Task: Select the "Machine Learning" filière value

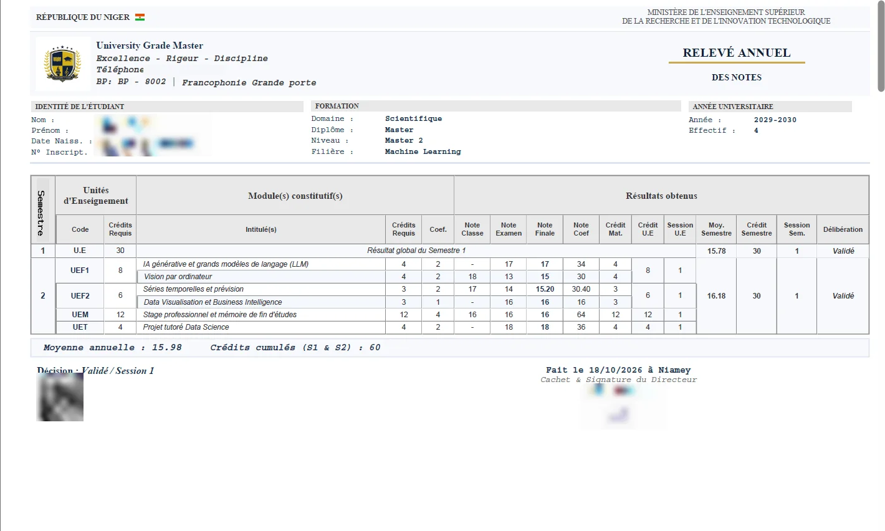Action: (423, 151)
